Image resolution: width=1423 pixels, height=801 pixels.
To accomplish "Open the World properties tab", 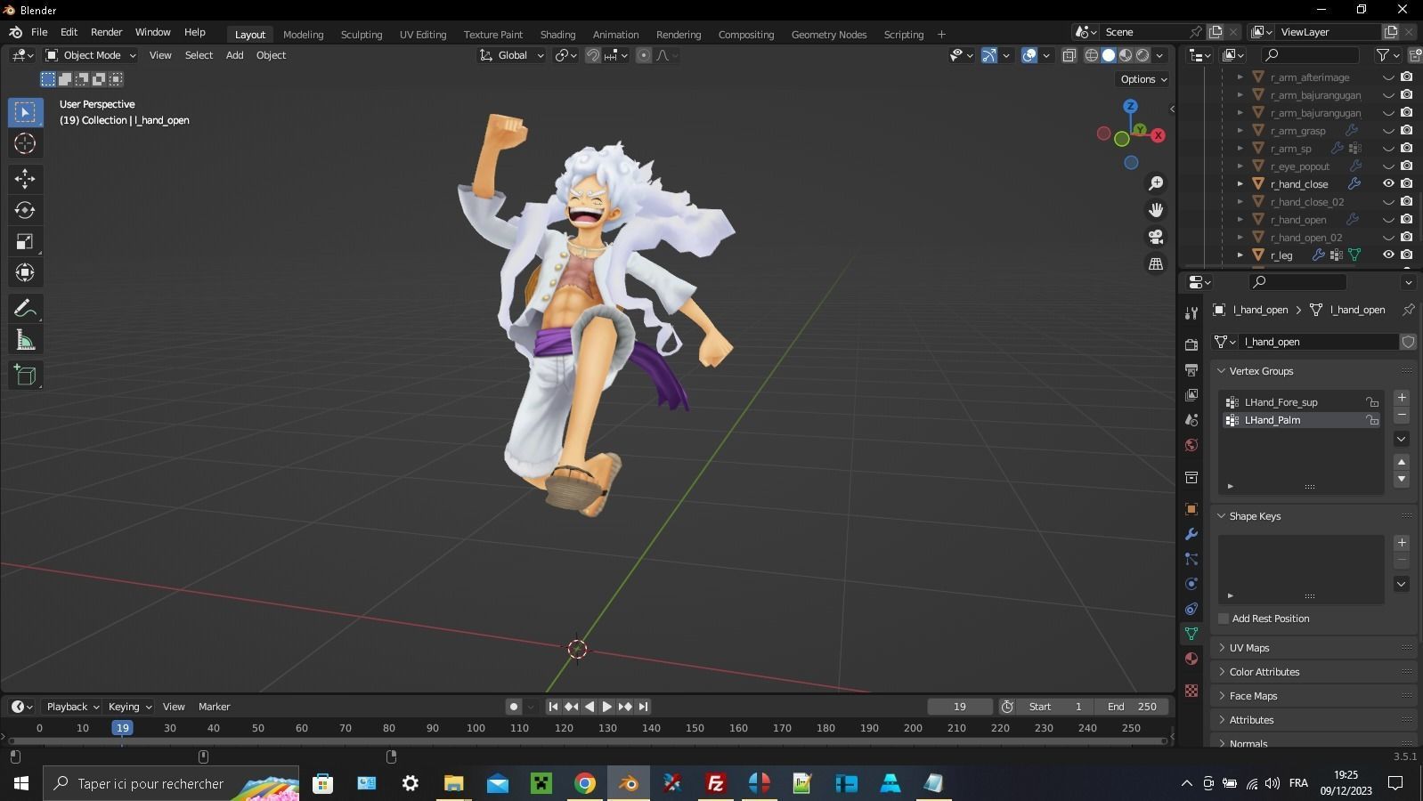I will (1191, 444).
